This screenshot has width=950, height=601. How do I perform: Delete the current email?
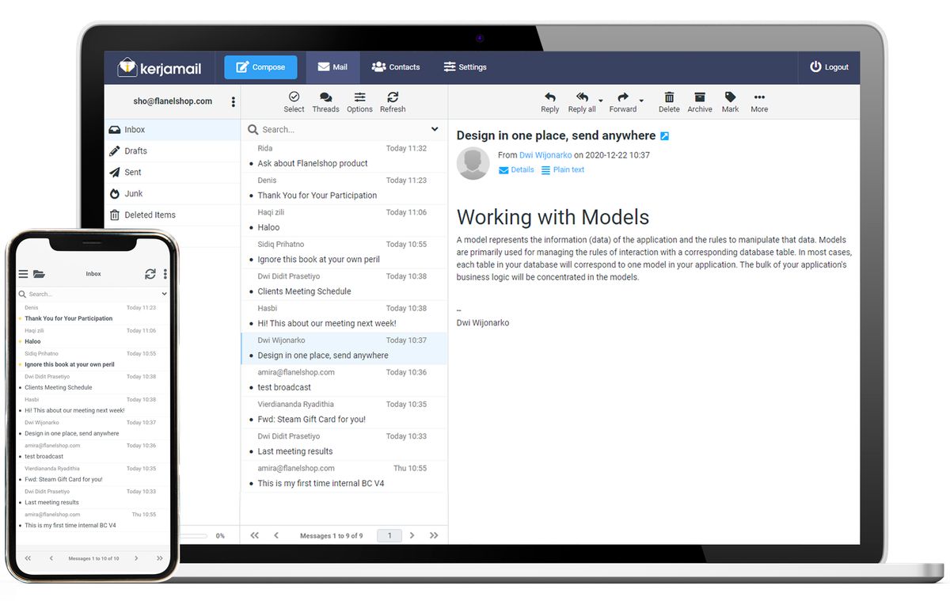669,101
